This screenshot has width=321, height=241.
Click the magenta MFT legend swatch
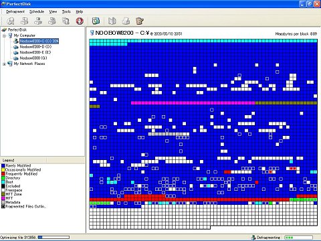[x=3, y=198]
